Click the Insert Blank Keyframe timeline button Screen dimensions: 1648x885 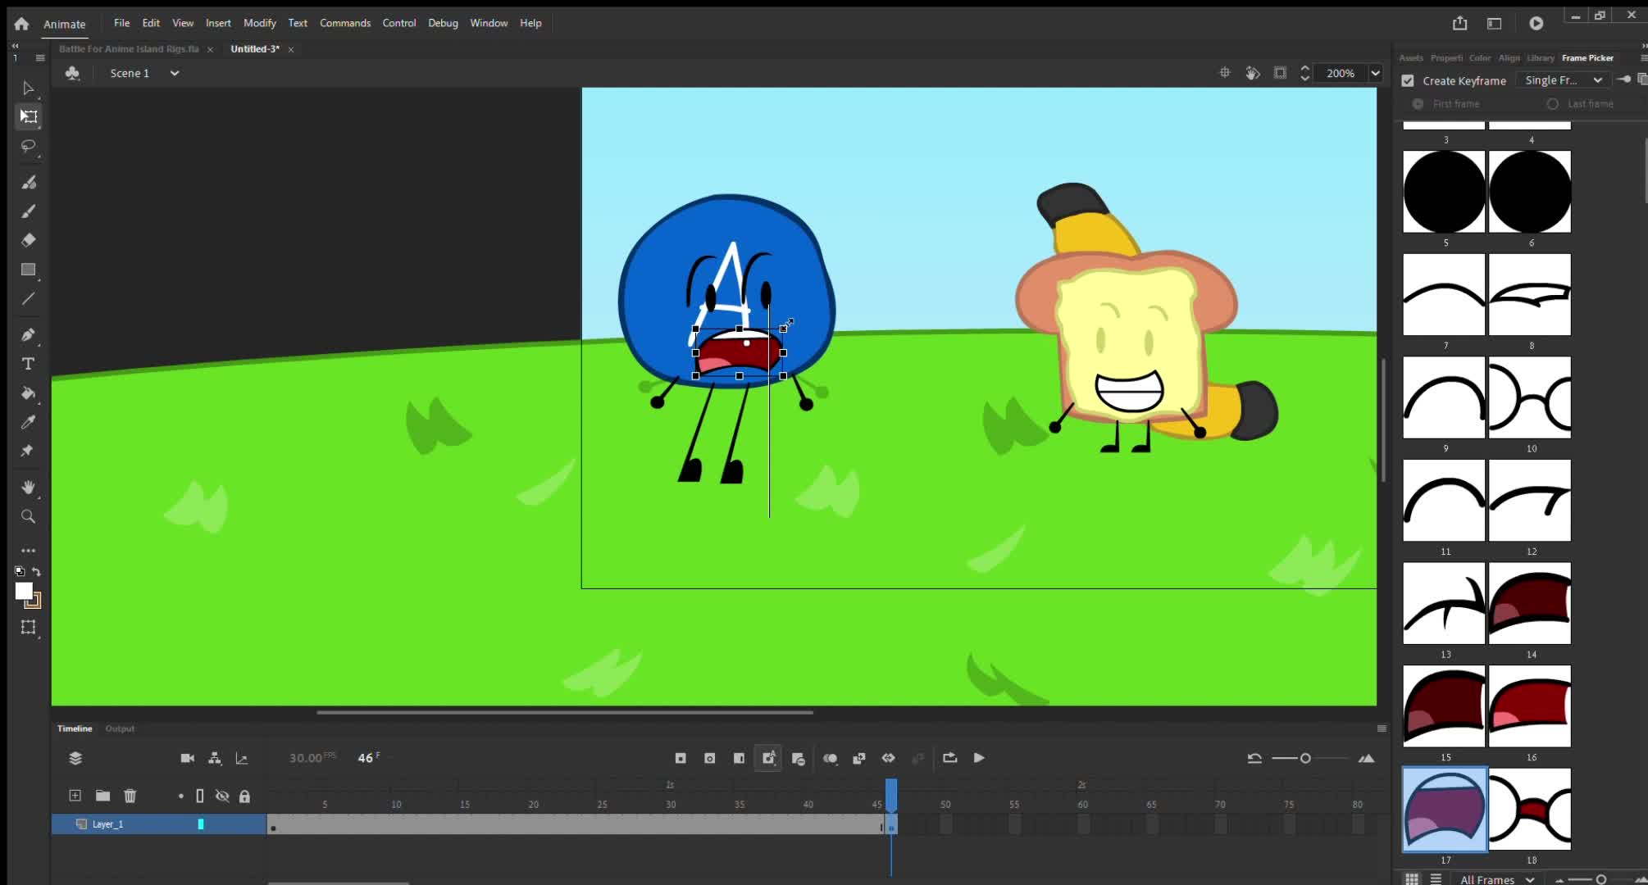710,758
